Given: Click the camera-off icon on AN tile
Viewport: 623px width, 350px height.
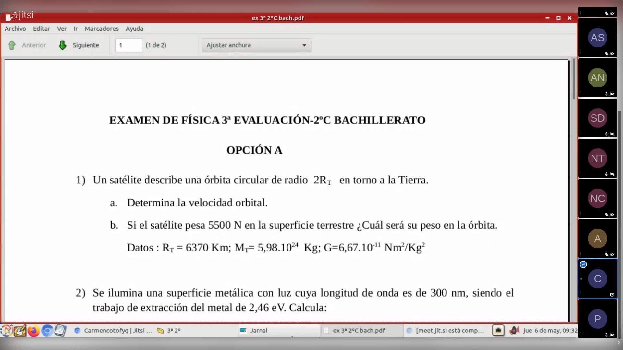Looking at the screenshot, I should tap(612, 94).
